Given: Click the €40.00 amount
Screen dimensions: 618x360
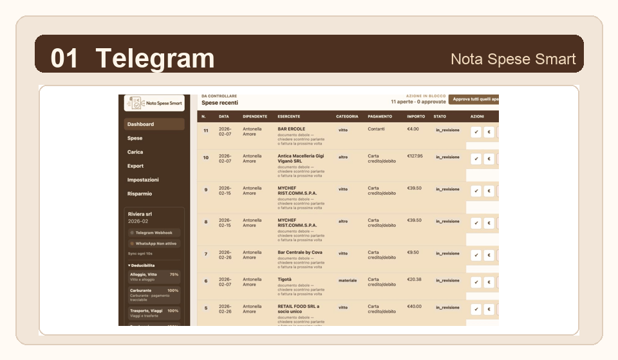Looking at the screenshot, I should tap(414, 307).
